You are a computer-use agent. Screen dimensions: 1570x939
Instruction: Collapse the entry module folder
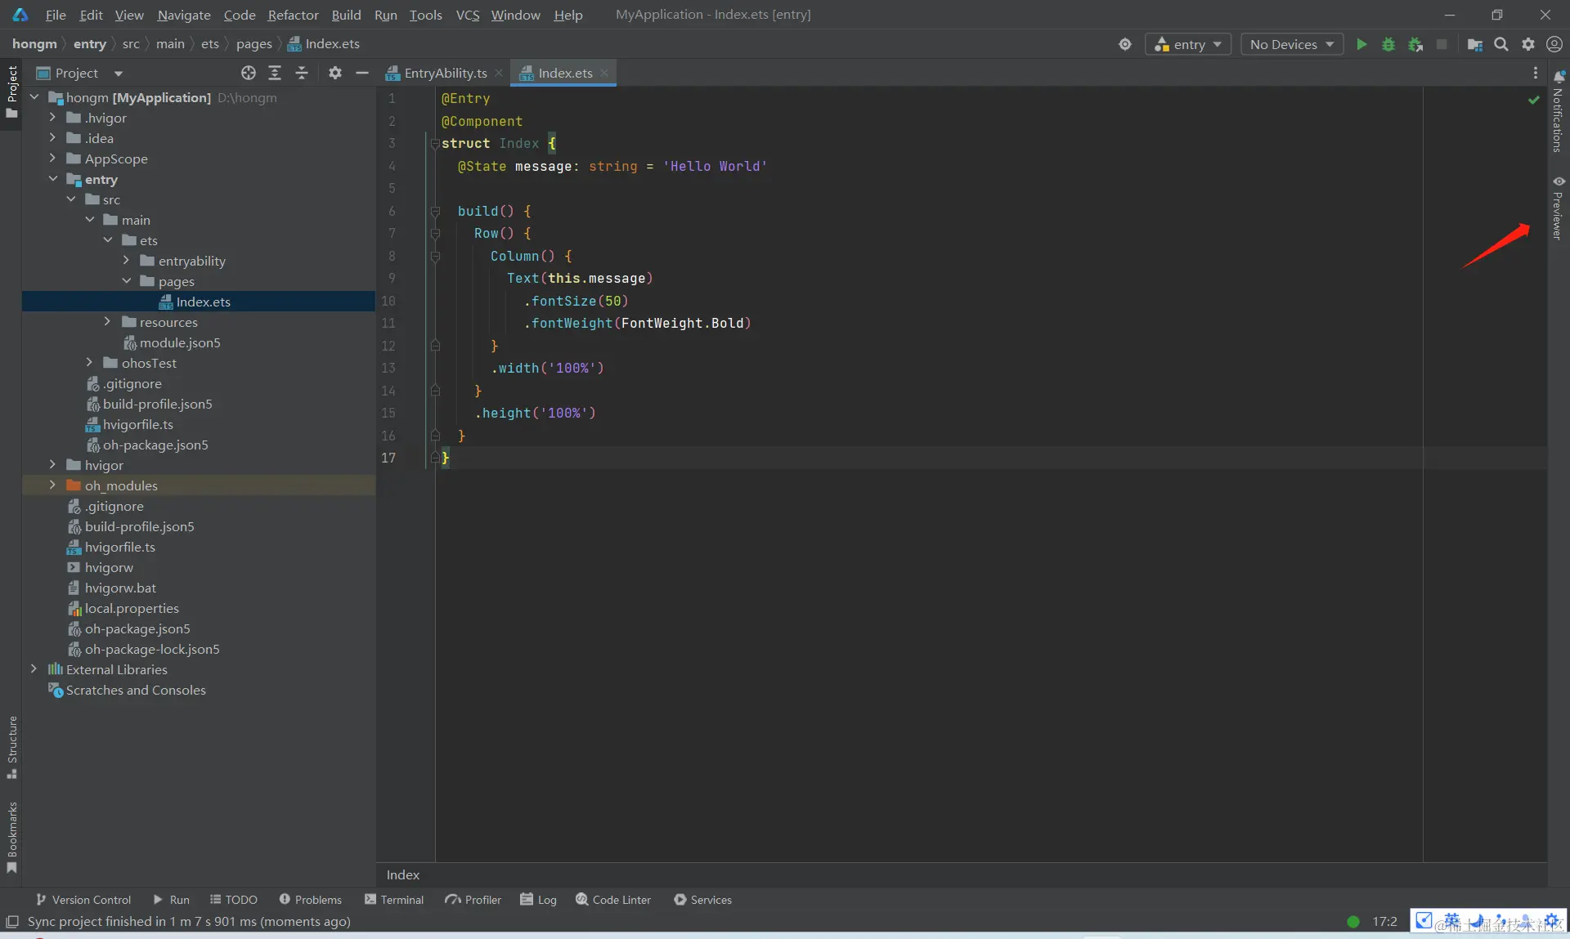(52, 179)
